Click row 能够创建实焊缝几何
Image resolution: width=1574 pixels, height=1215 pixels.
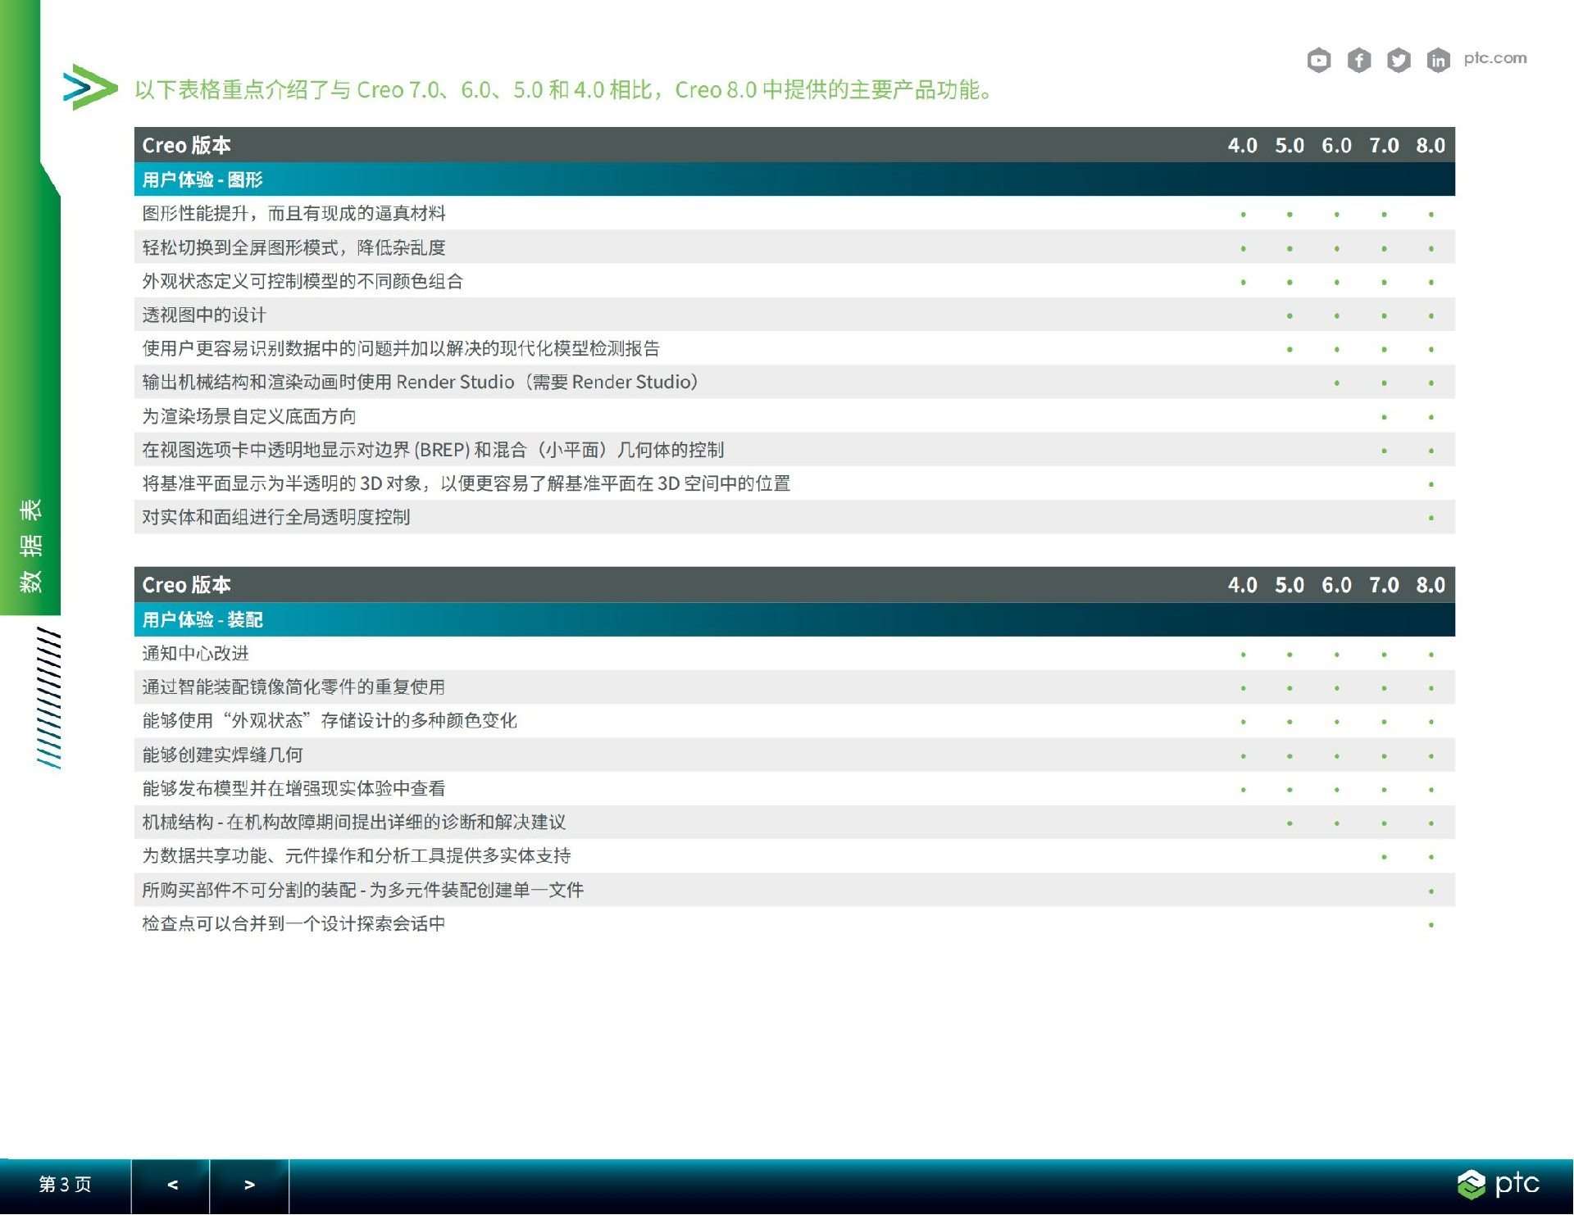click(x=794, y=755)
